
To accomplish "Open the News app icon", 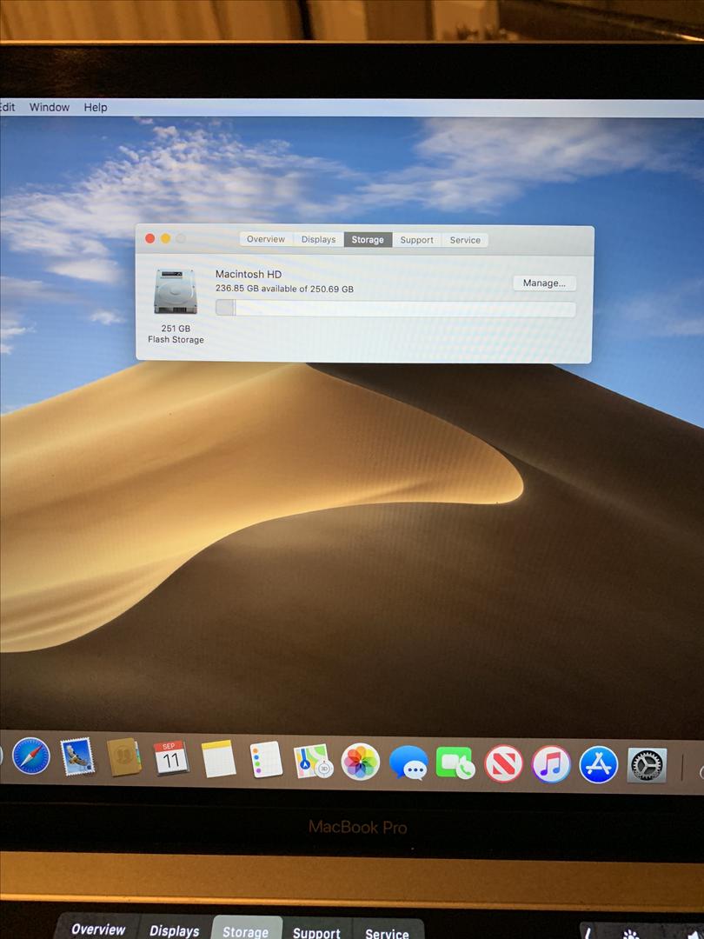I will (x=503, y=764).
